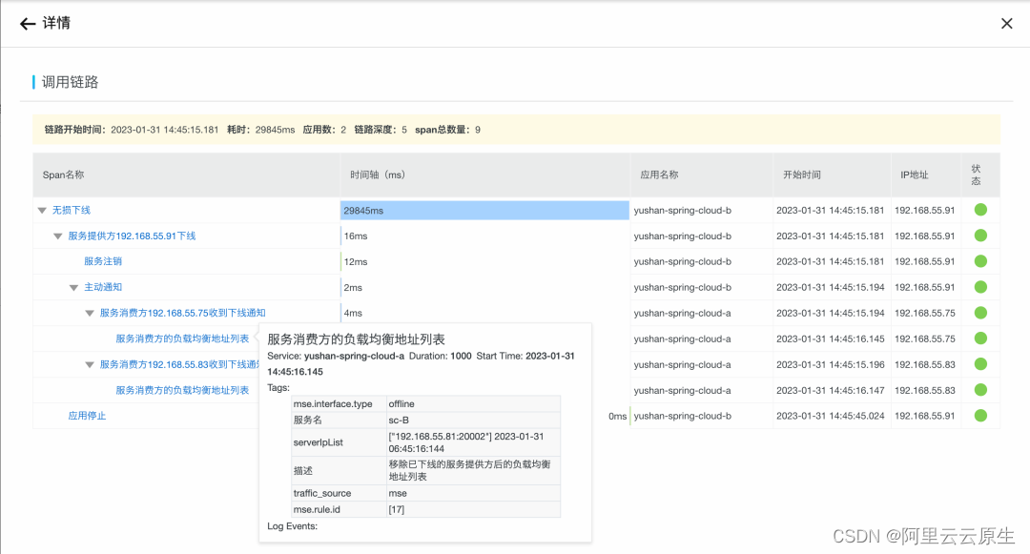Click yushan-spring-cloud-a in the 4ms row

pos(683,313)
